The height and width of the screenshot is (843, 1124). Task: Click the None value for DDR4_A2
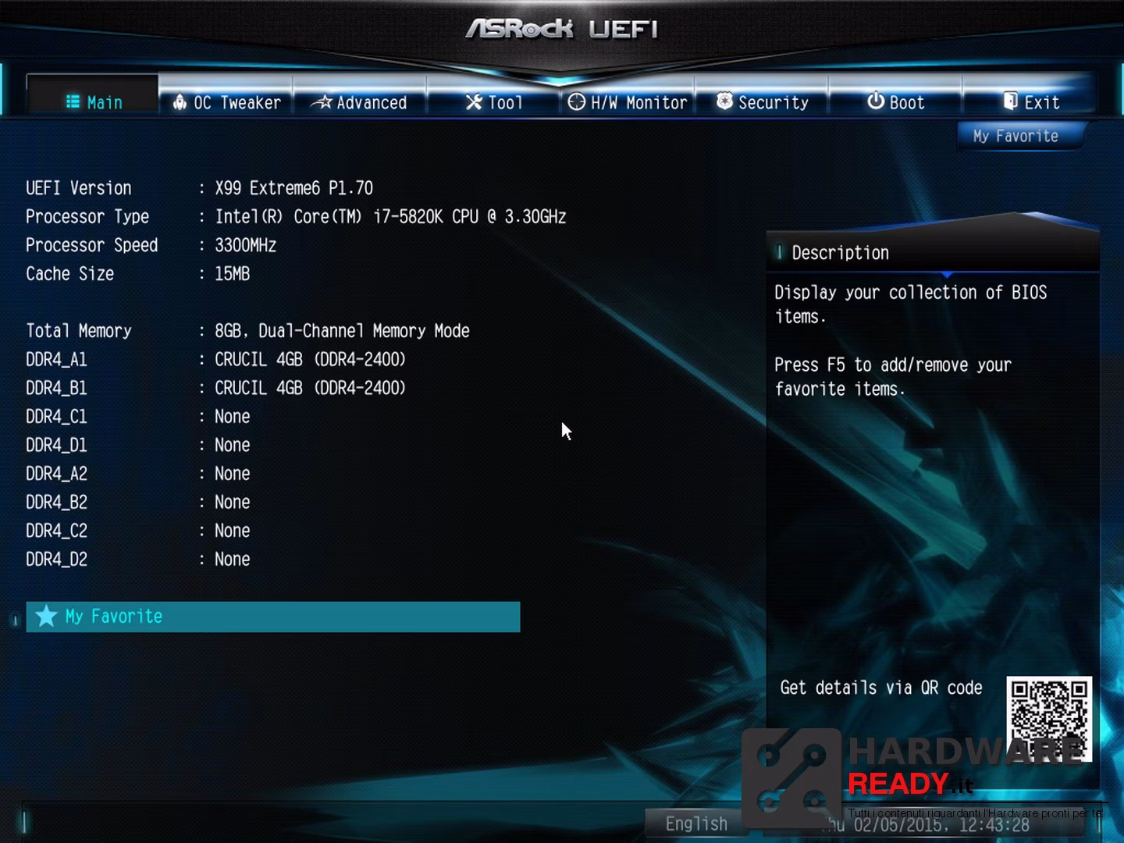[x=233, y=474]
